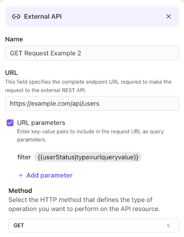Image resolution: width=184 pixels, height=237 pixels.
Task: Click the HTTP method description text
Action: pos(84,204)
